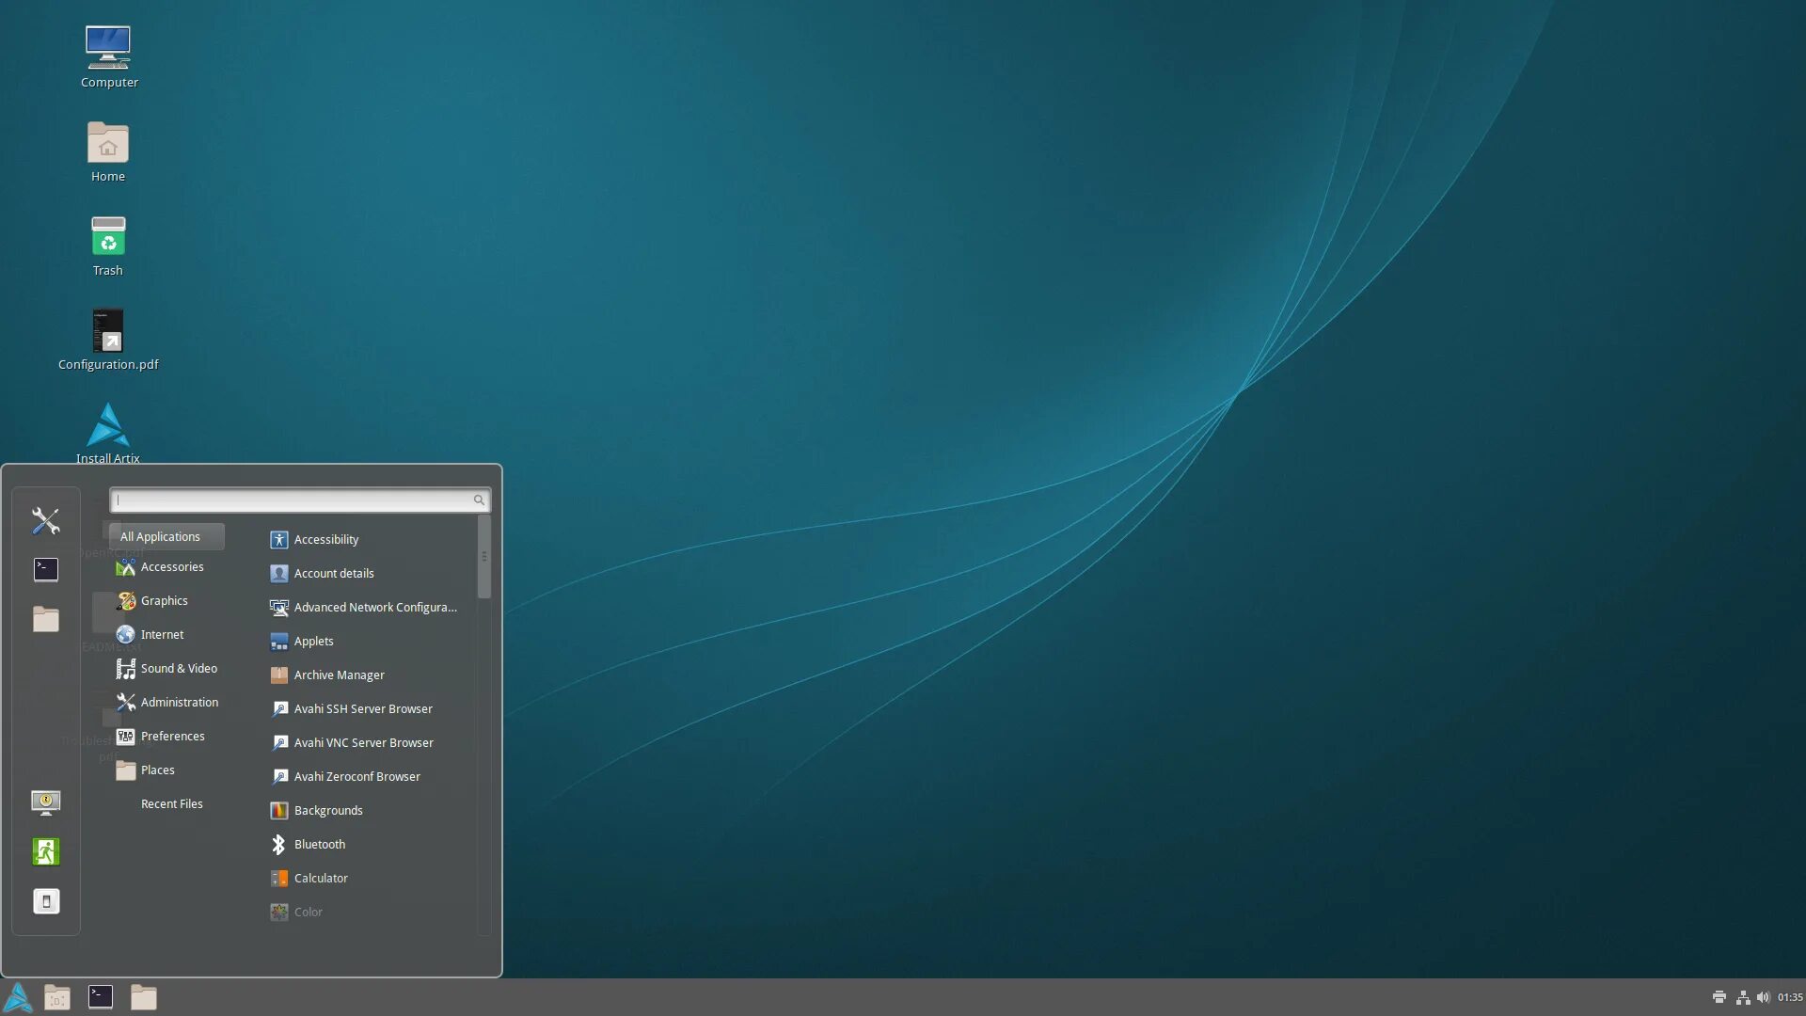Screen dimensions: 1806x1016
Task: Click the network icon in system tray
Action: (x=1742, y=997)
